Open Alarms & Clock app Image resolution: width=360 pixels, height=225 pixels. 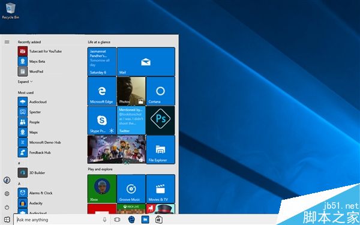tap(35, 193)
